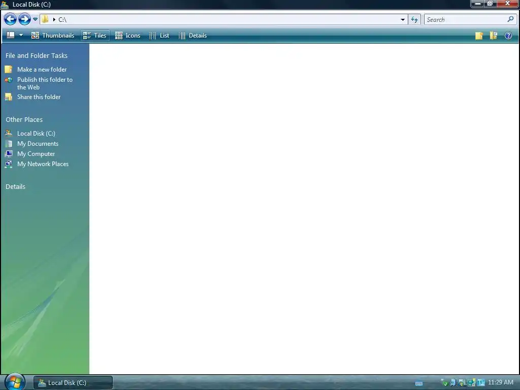Click the Share this folder icon
The height and width of the screenshot is (390, 520).
pyautogui.click(x=8, y=97)
